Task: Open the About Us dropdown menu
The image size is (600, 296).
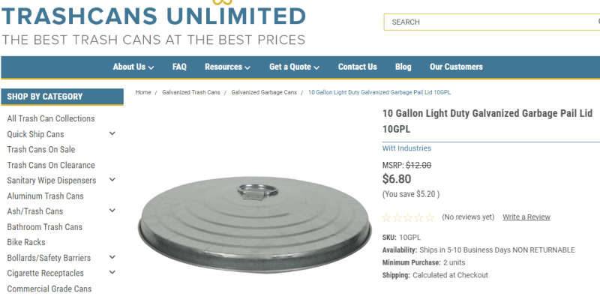Action: pyautogui.click(x=133, y=67)
